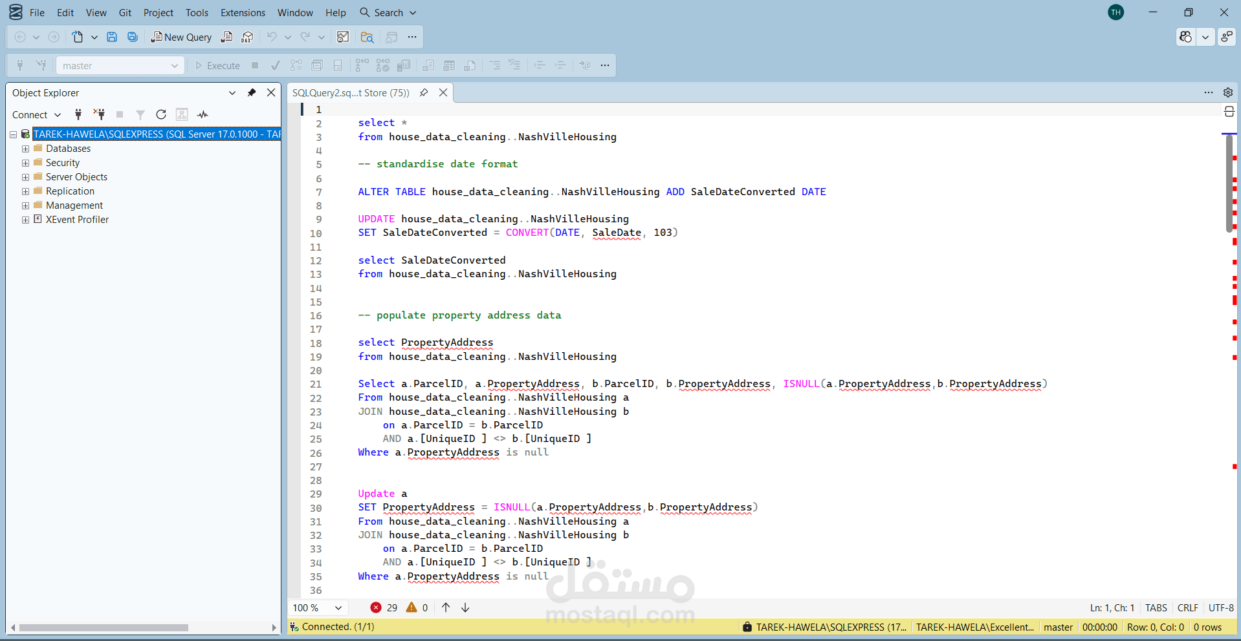The image size is (1241, 641).
Task: Toggle Object Explorer auto-hide pin
Action: [x=252, y=93]
